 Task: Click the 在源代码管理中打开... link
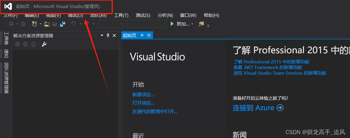155,112
